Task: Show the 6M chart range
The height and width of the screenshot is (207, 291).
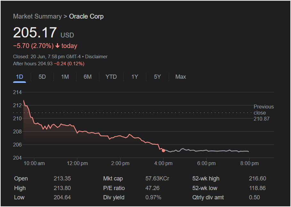Action: pyautogui.click(x=88, y=77)
